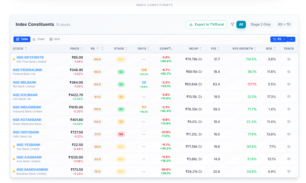Click the 15.0 RS badge for BANDHANBNK
The height and width of the screenshot is (183, 306).
tap(97, 171)
